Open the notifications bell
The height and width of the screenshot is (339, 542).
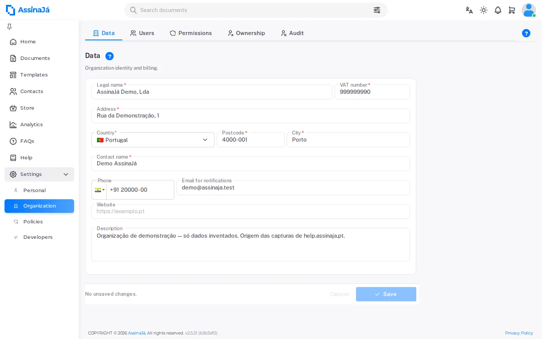498,10
